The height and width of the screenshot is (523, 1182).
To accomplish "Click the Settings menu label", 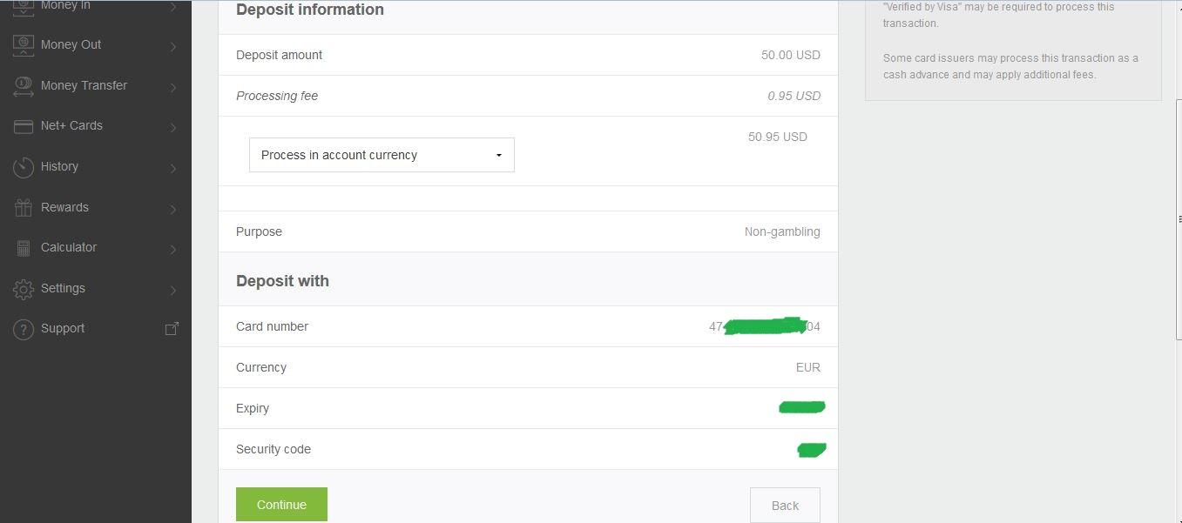I will (x=63, y=288).
